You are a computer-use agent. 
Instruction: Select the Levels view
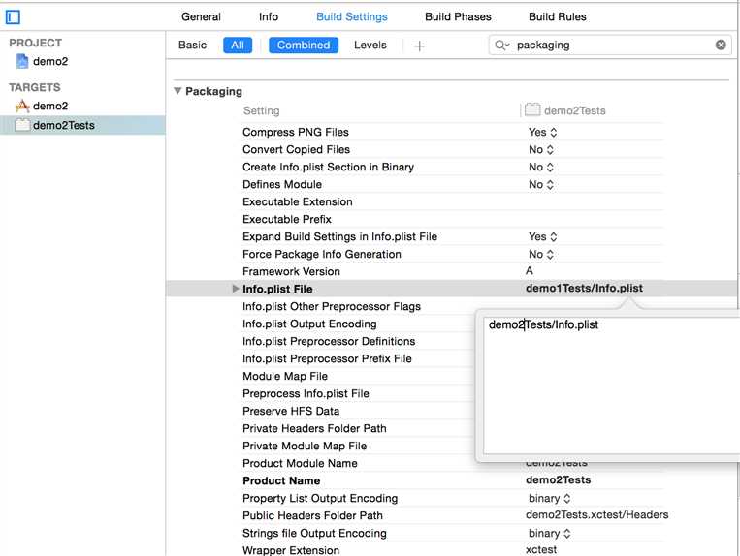pos(370,46)
